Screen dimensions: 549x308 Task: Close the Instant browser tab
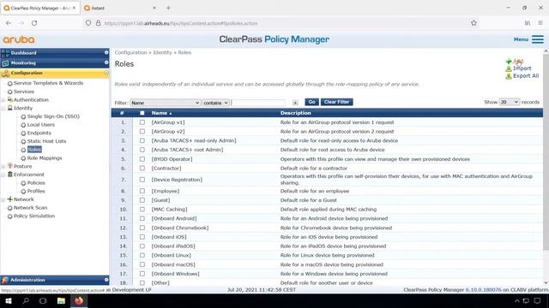click(154, 8)
